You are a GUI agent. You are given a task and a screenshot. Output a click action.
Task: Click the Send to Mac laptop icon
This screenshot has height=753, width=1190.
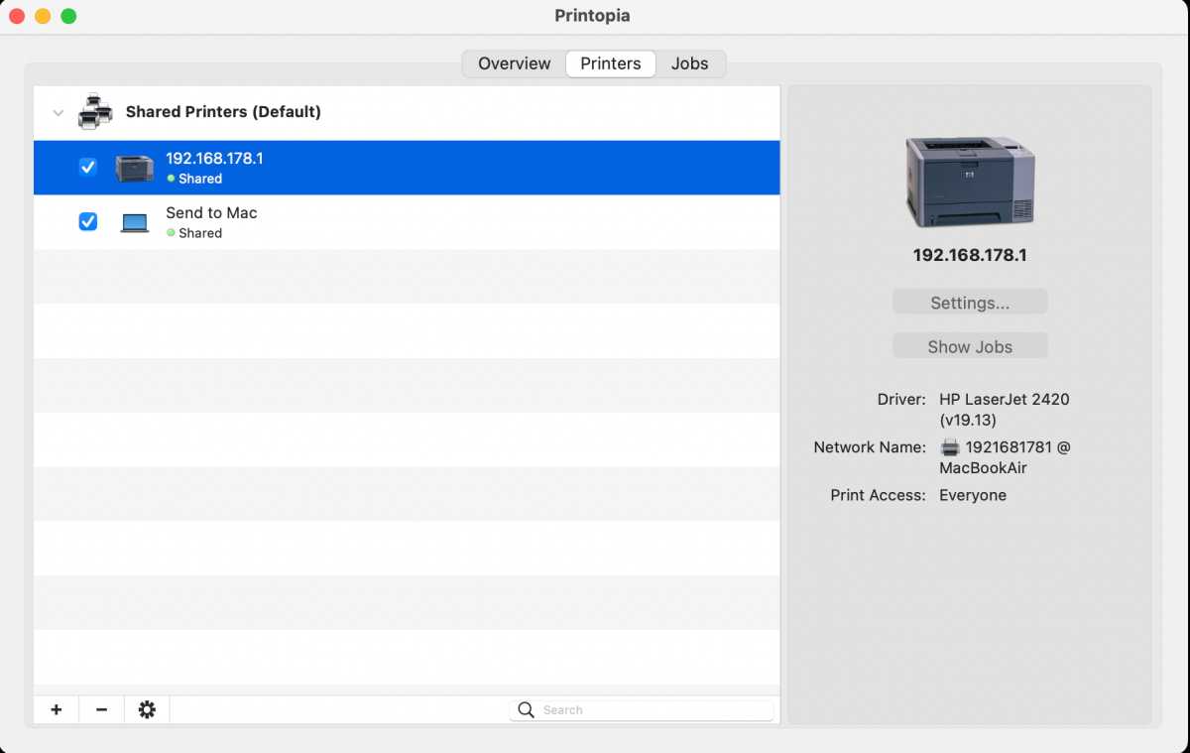pos(134,222)
